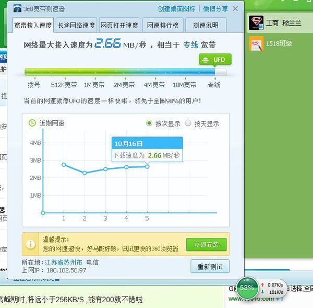This screenshot has height=308, width=313.
Task: Switch to 宽带接入速度 tab
Action: [x=33, y=25]
